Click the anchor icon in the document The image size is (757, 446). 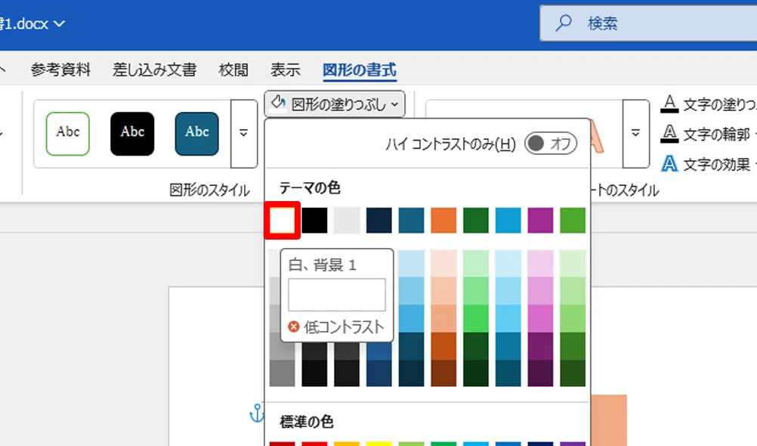[257, 413]
